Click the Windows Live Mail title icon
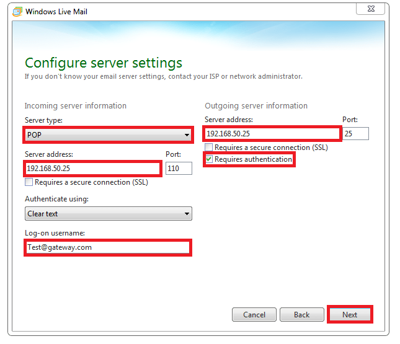 tap(17, 12)
